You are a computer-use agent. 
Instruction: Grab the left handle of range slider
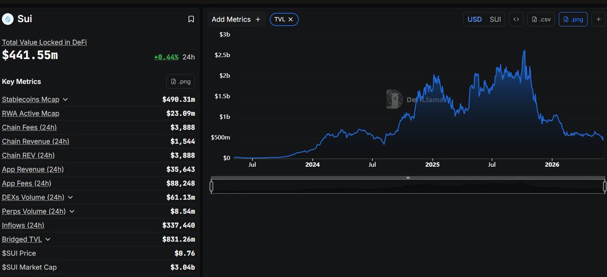[211, 187]
